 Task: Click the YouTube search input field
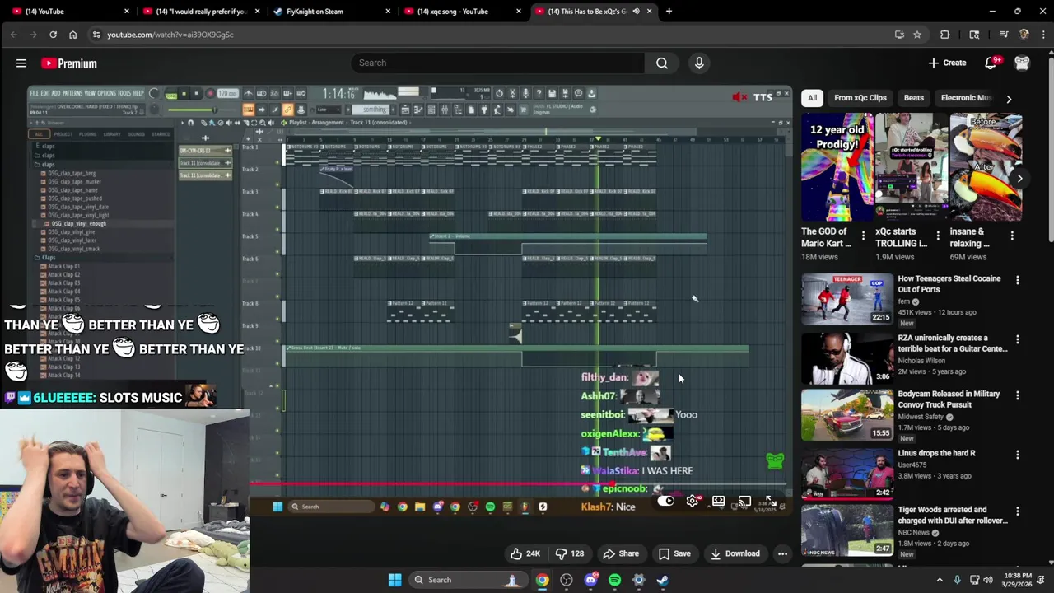498,63
